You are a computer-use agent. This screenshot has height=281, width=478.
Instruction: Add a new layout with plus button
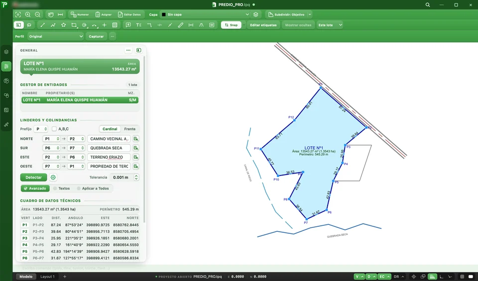[65, 277]
